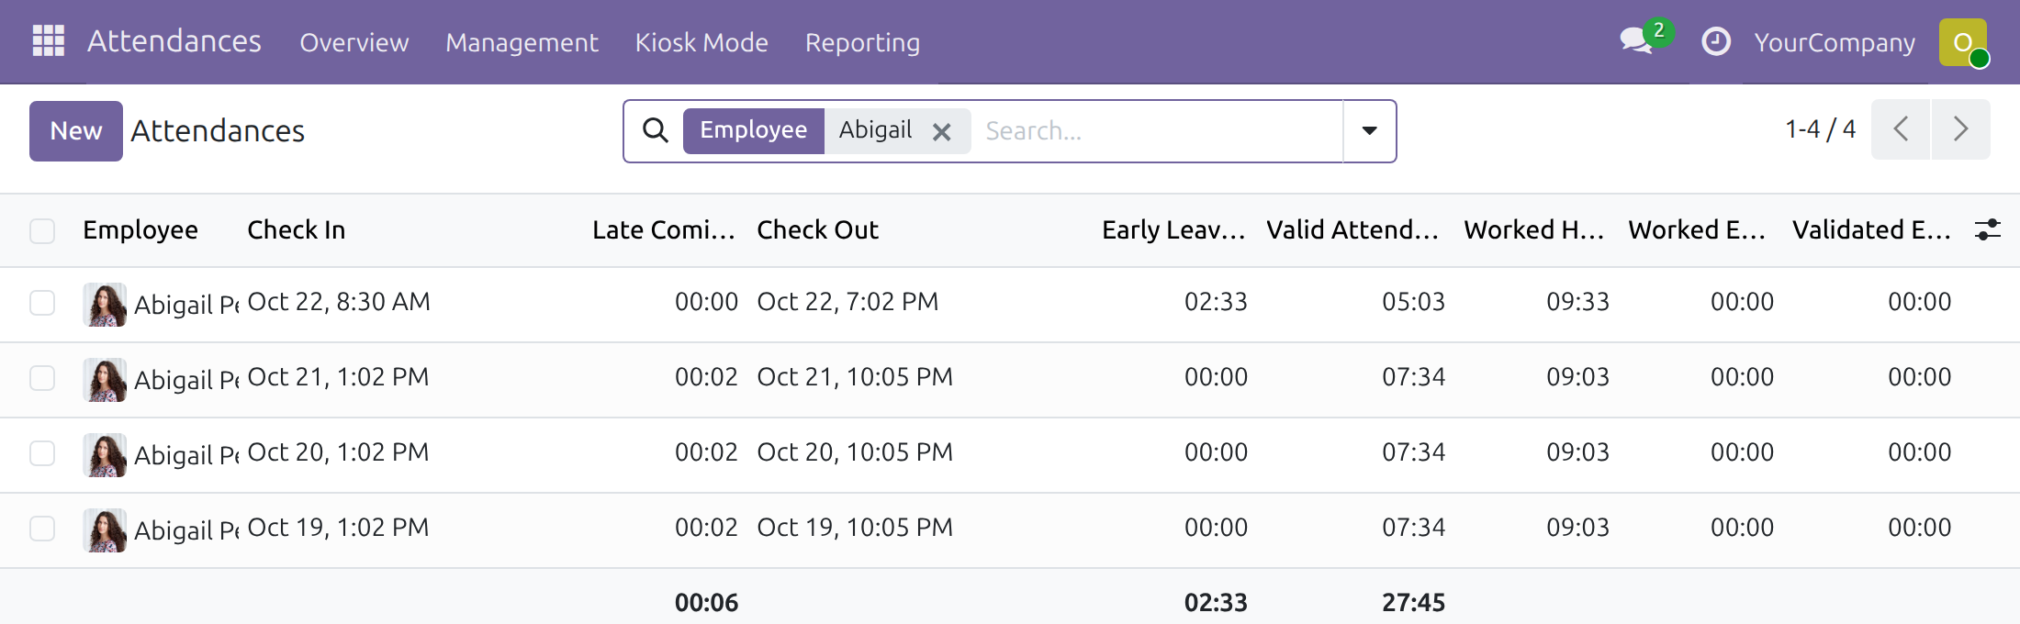Click the late coming total '00:06'
The height and width of the screenshot is (624, 2020).
click(x=706, y=603)
